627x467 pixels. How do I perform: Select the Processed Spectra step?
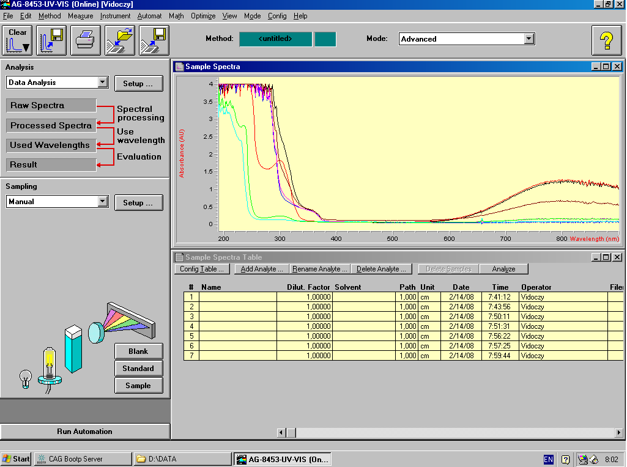coord(51,125)
